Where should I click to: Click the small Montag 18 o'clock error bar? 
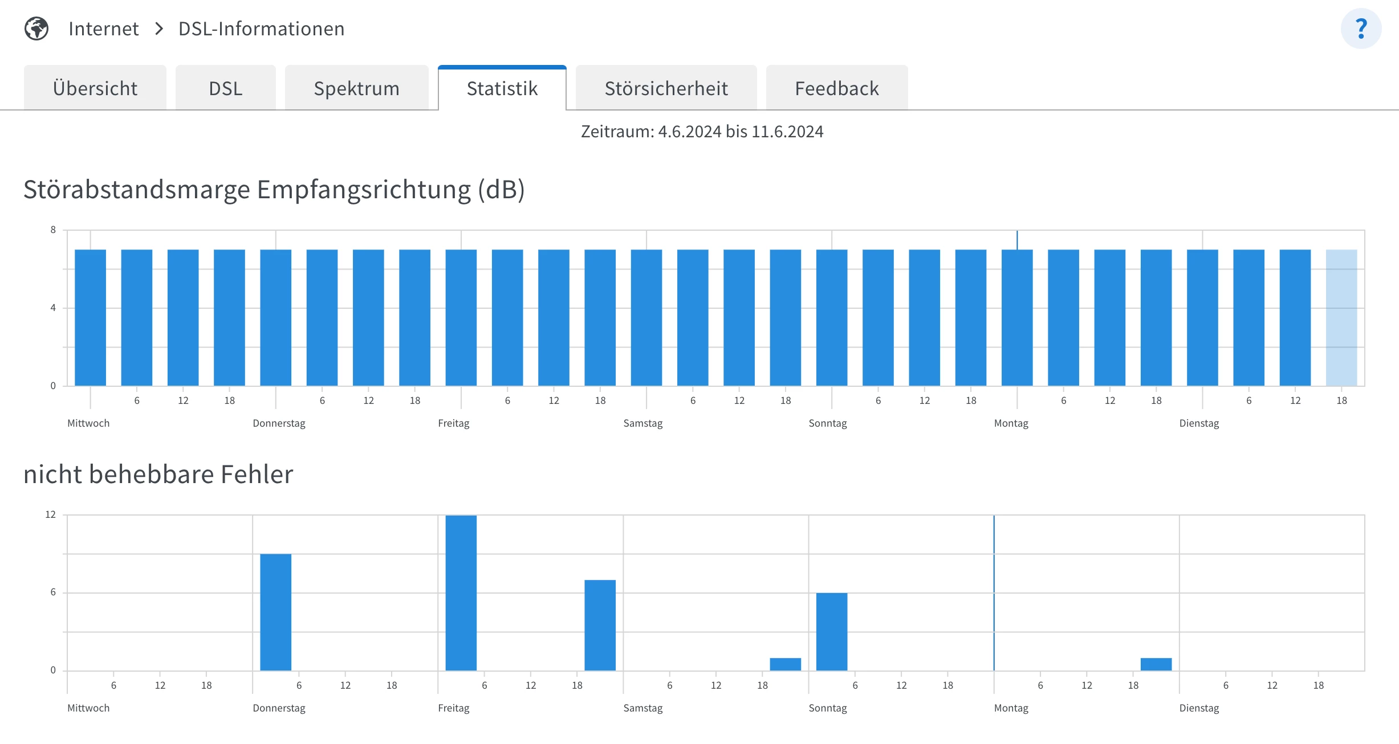point(1156,664)
